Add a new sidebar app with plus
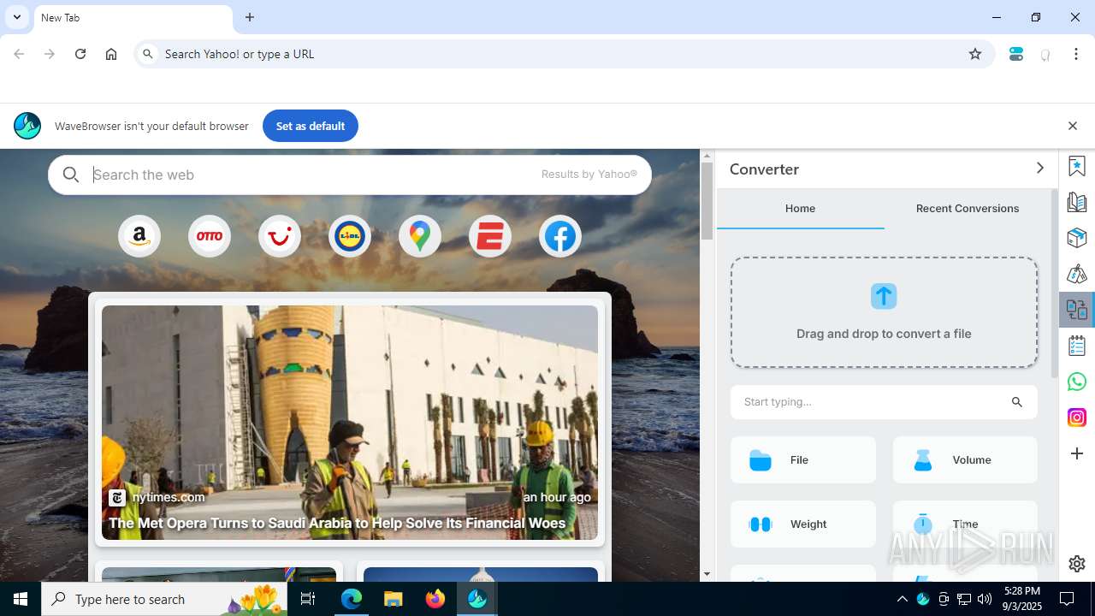Image resolution: width=1095 pixels, height=616 pixels. point(1077,453)
